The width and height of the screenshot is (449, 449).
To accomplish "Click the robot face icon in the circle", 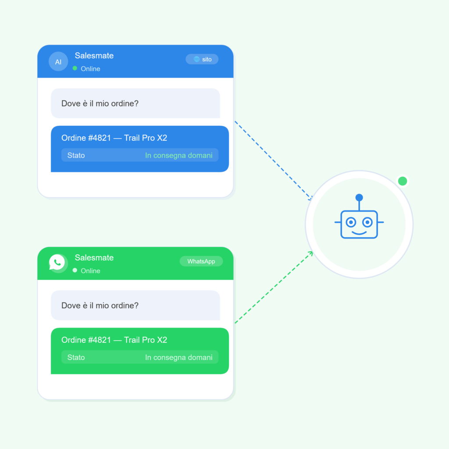I will [359, 217].
